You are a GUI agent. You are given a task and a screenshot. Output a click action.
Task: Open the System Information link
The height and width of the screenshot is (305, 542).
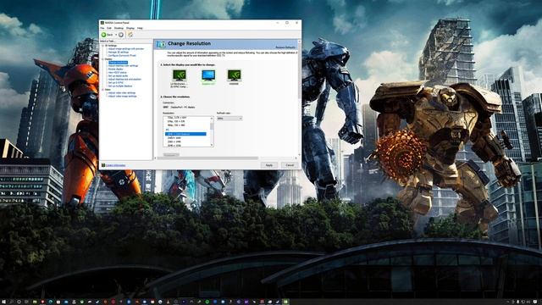click(x=115, y=165)
